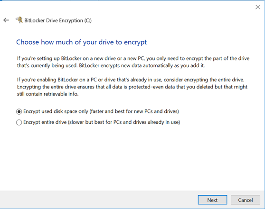This screenshot has width=265, height=209.
Task: Click the BitLocker key and lock icon
Action: click(19, 20)
